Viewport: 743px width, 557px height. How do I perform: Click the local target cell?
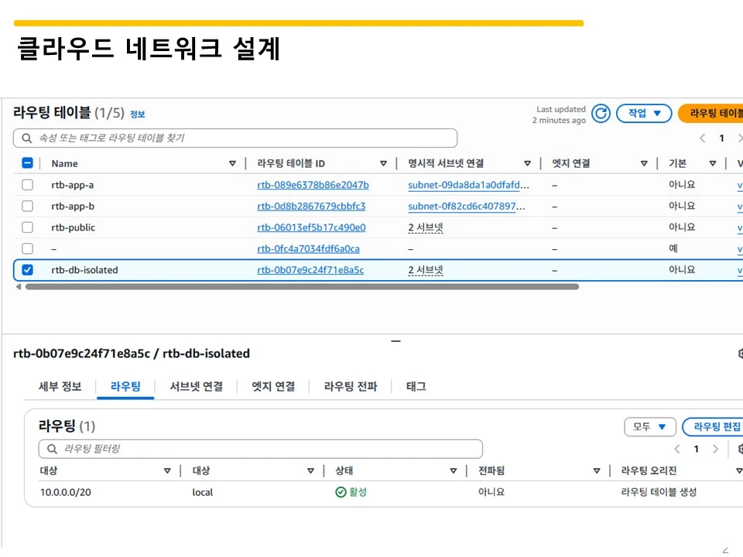click(x=202, y=492)
